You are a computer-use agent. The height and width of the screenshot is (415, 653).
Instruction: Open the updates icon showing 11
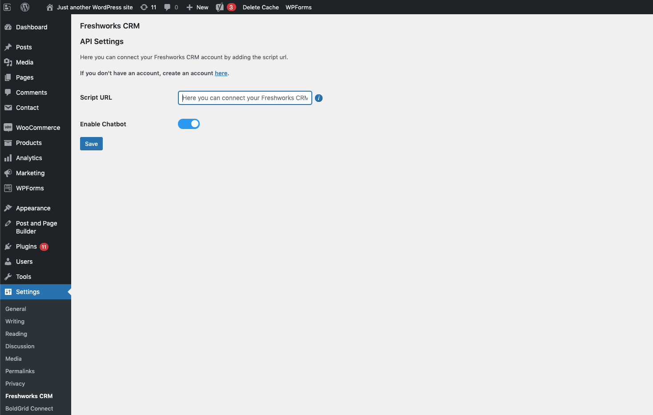(x=144, y=7)
